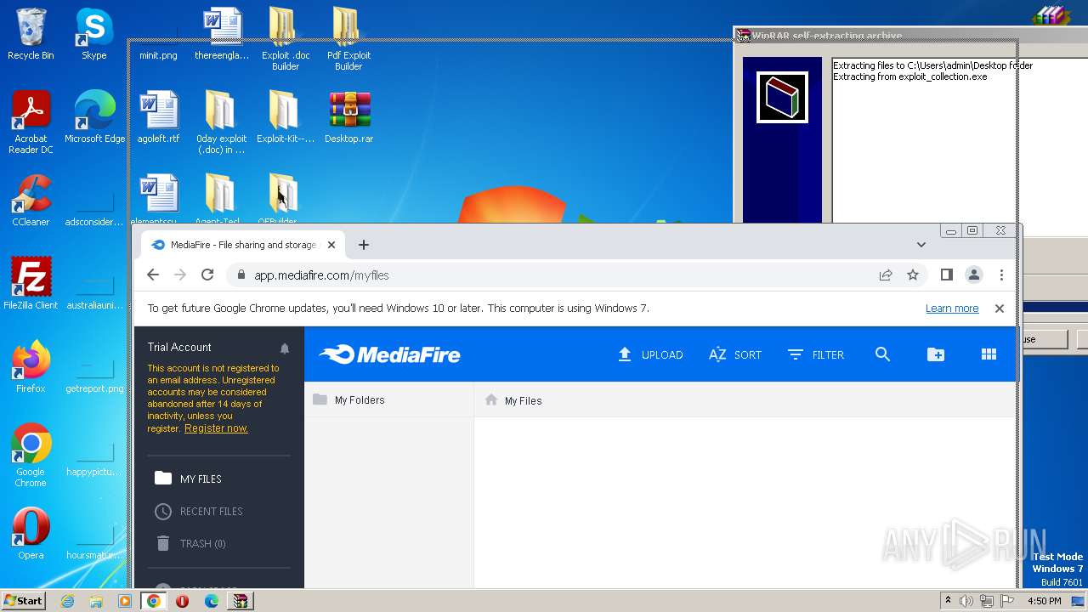This screenshot has width=1088, height=612.
Task: Open the FileZilla Client desktop shortcut
Action: [31, 284]
